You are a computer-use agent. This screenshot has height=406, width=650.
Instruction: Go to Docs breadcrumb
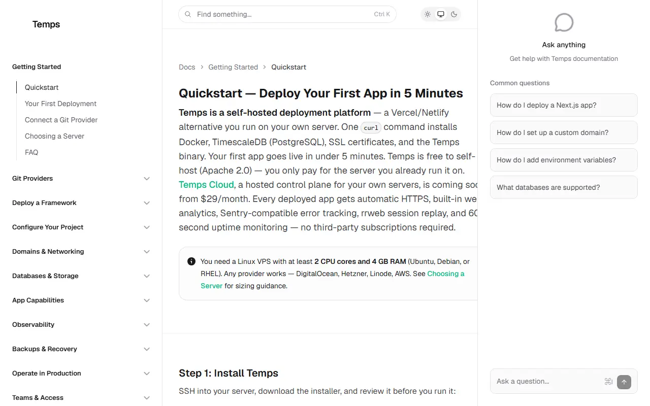187,67
